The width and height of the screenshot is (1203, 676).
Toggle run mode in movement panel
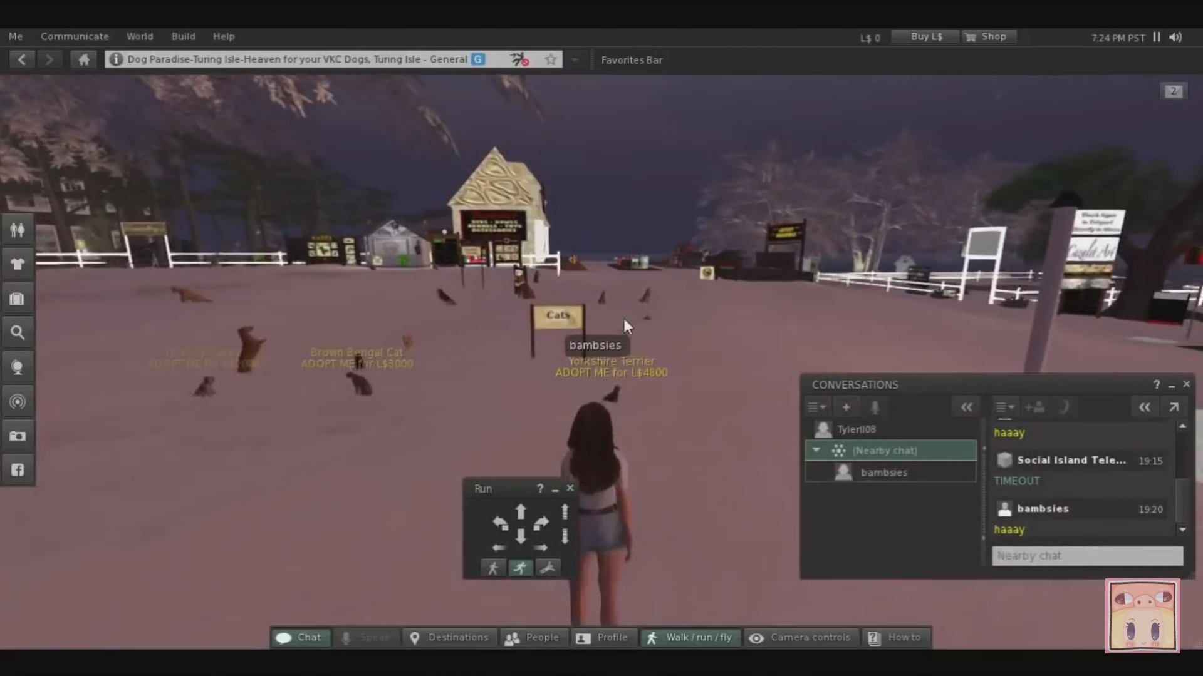pos(521,568)
